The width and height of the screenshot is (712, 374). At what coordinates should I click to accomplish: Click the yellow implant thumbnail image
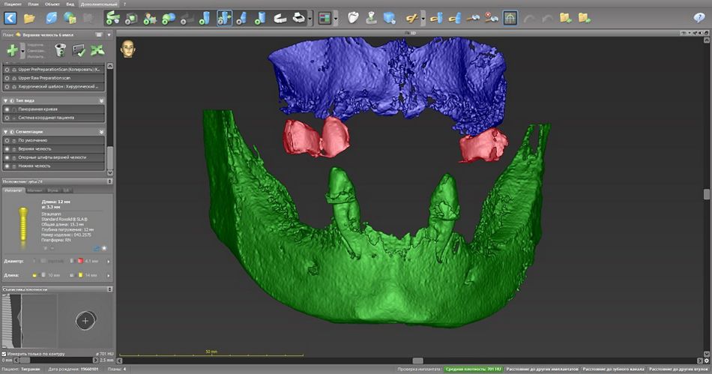click(22, 227)
